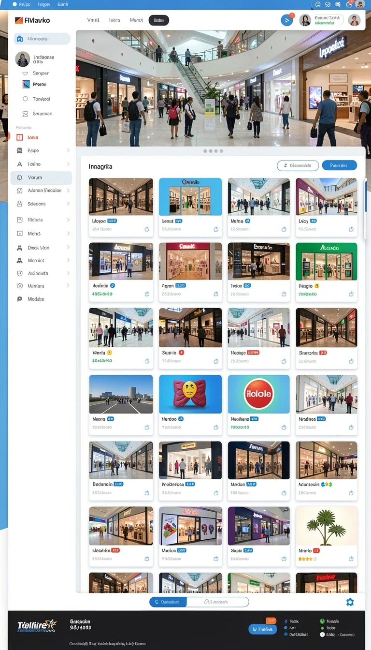This screenshot has height=650, width=371.
Task: Click the red Ionia sidebar icon
Action: (x=20, y=137)
